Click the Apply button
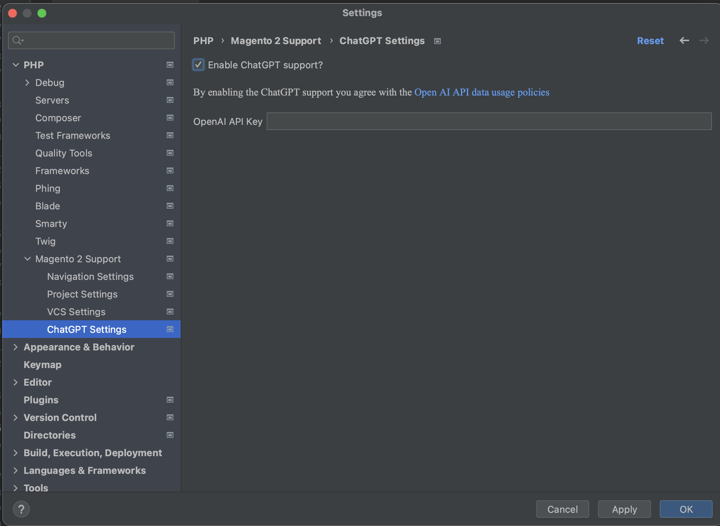The width and height of the screenshot is (720, 526). tap(624, 509)
